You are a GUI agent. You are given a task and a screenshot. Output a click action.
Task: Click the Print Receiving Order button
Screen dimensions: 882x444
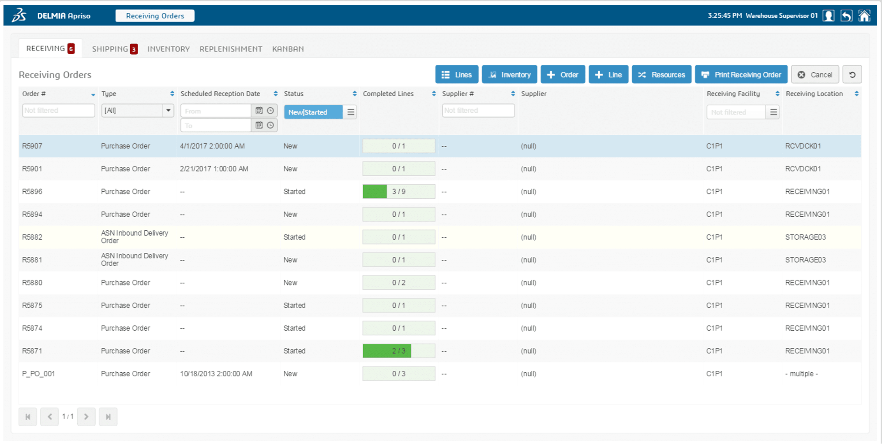tap(741, 75)
